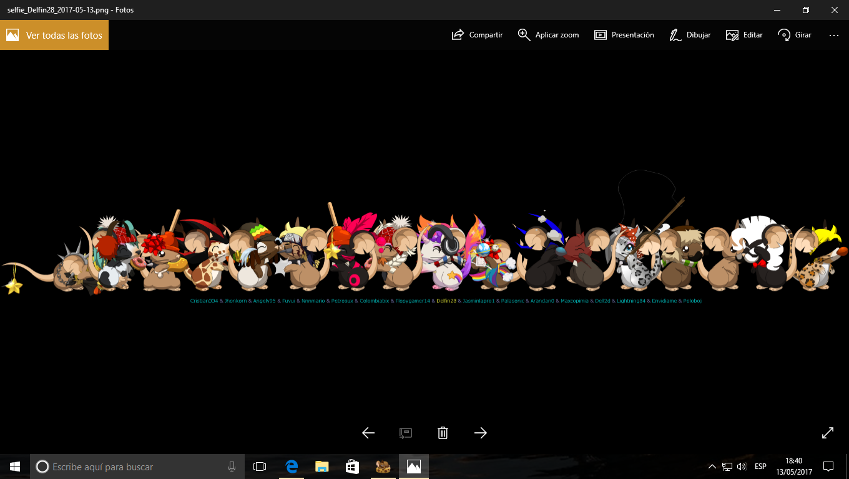Viewport: 849px width, 479px height.
Task: Delete the photo with trash icon
Action: [x=443, y=433]
